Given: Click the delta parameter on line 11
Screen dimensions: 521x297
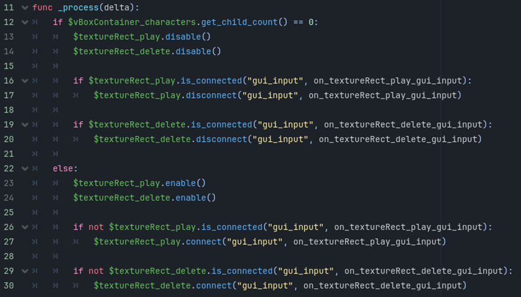Looking at the screenshot, I should point(116,8).
